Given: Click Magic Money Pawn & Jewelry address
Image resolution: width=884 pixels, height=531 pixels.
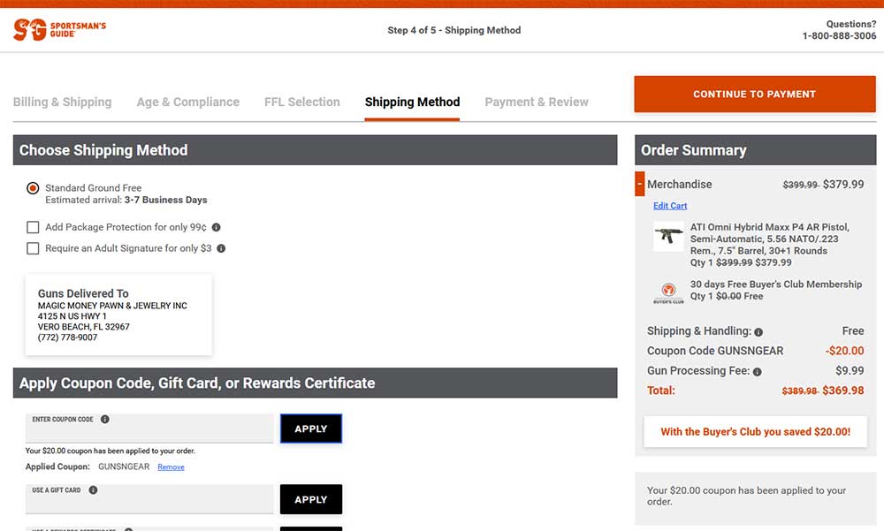Looking at the screenshot, I should point(112,322).
